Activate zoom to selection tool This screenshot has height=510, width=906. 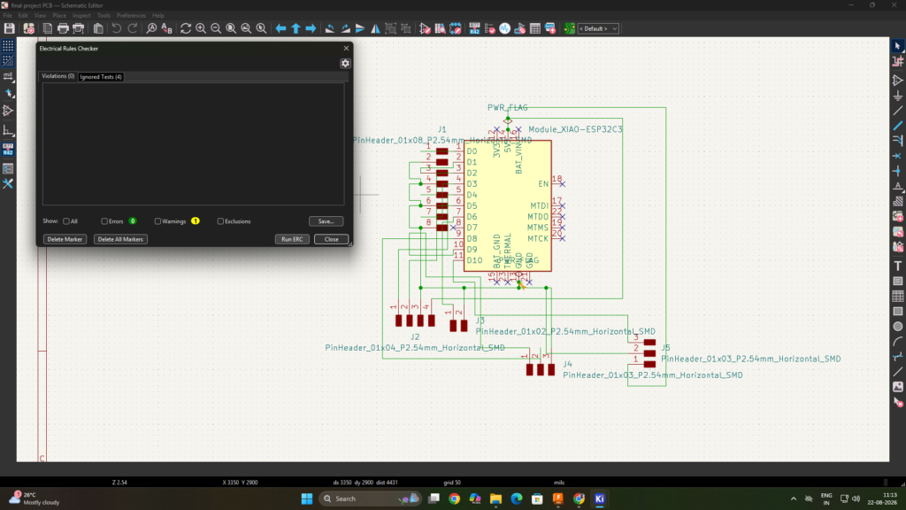tap(261, 28)
